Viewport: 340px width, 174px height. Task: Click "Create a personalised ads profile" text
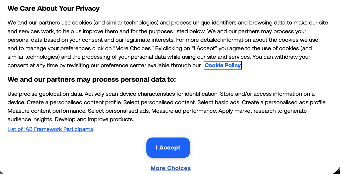click(x=284, y=102)
